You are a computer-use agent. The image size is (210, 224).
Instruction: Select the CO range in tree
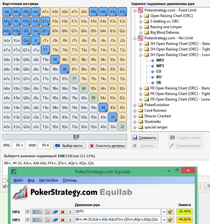[159, 71]
